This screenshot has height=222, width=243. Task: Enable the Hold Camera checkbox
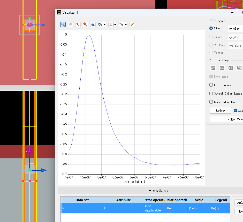pos(211,85)
